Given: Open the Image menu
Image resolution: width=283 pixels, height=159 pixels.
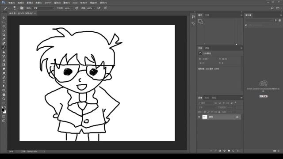Looking at the screenshot, I should tap(30, 3).
